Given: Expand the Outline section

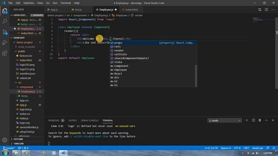Looking at the screenshot, I should pos(27,139).
